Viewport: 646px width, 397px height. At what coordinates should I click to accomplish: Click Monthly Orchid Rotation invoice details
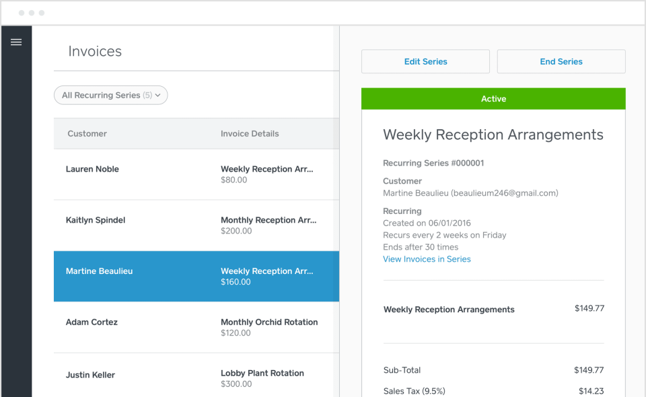(x=269, y=327)
